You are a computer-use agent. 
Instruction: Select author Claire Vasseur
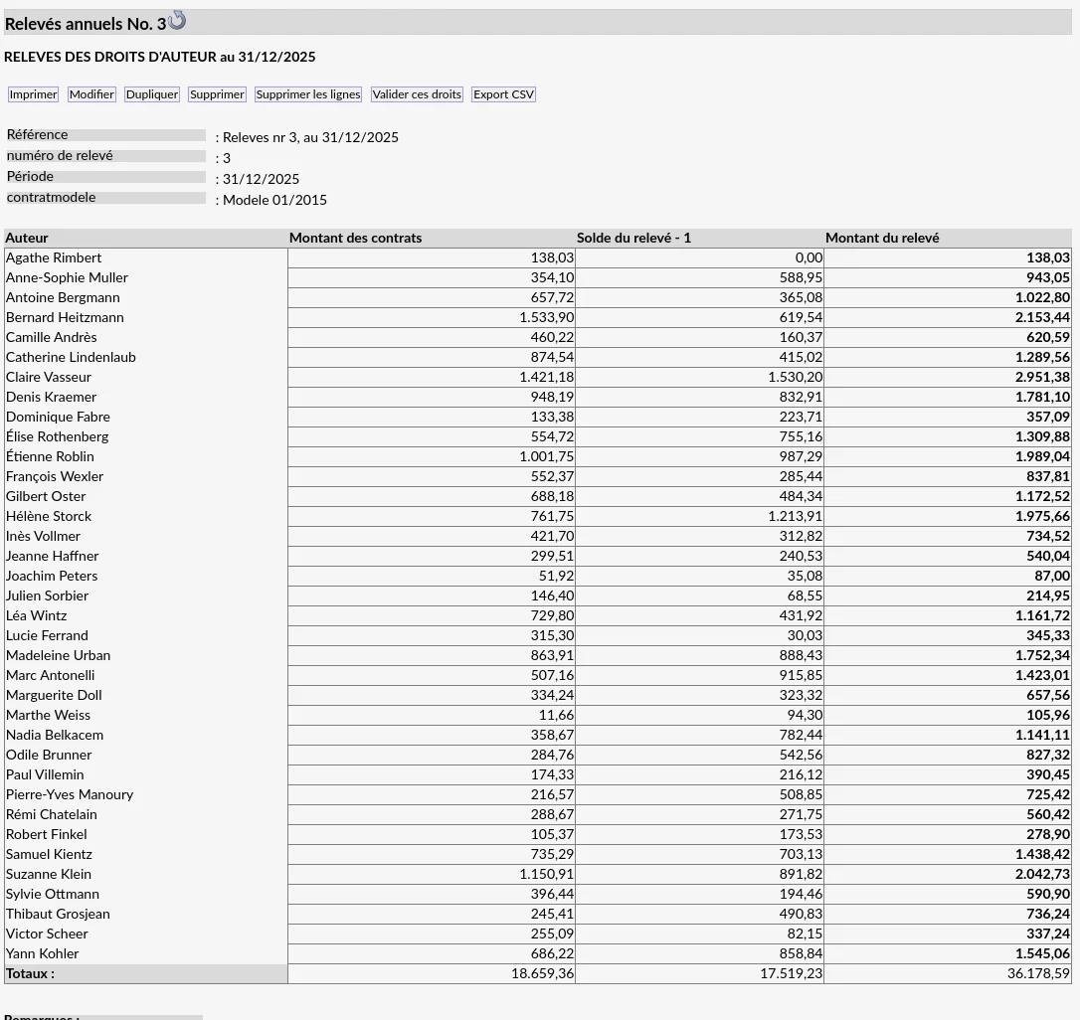click(48, 377)
